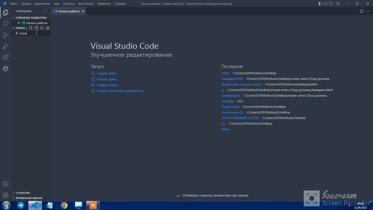Open recent folder Новая папка
Screen dimensions: 373x210
tap(230, 107)
